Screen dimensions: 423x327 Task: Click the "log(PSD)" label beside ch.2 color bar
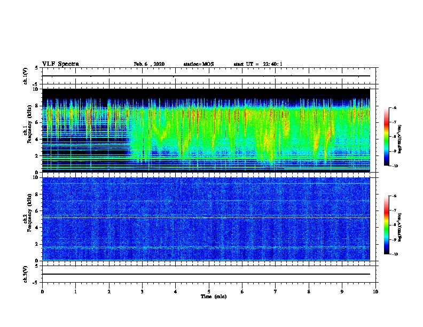(400, 228)
